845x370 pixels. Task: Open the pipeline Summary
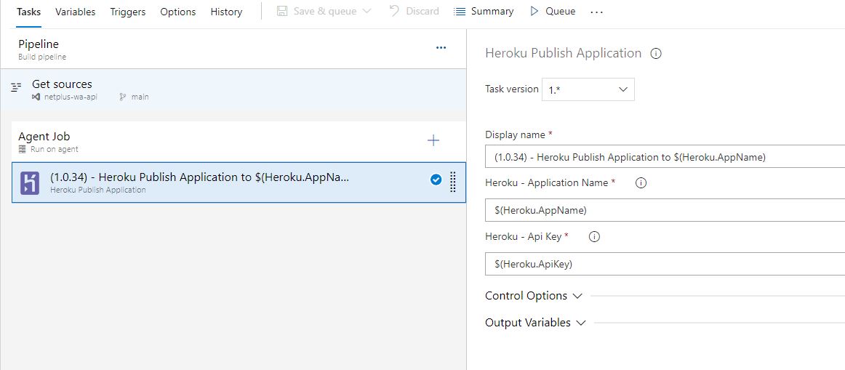click(x=484, y=12)
